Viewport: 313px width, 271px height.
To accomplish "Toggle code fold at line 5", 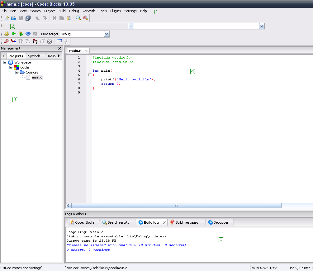I will click(x=90, y=75).
